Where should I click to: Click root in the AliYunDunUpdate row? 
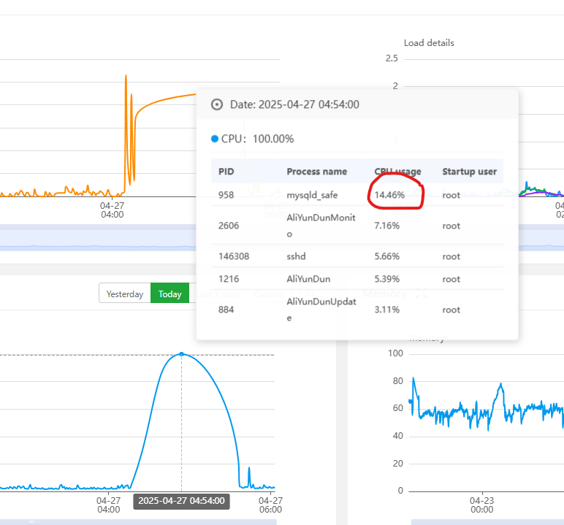click(451, 310)
